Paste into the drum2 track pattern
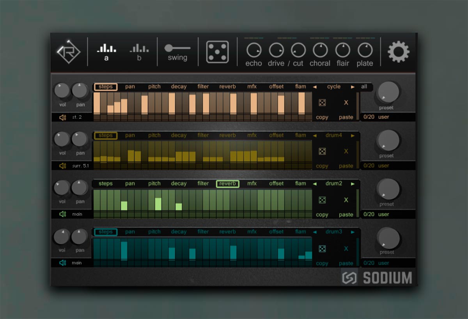The width and height of the screenshot is (468, 319). click(x=346, y=215)
